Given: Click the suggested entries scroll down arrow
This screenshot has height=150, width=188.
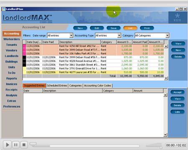Looking at the screenshot, I should click(x=165, y=135).
